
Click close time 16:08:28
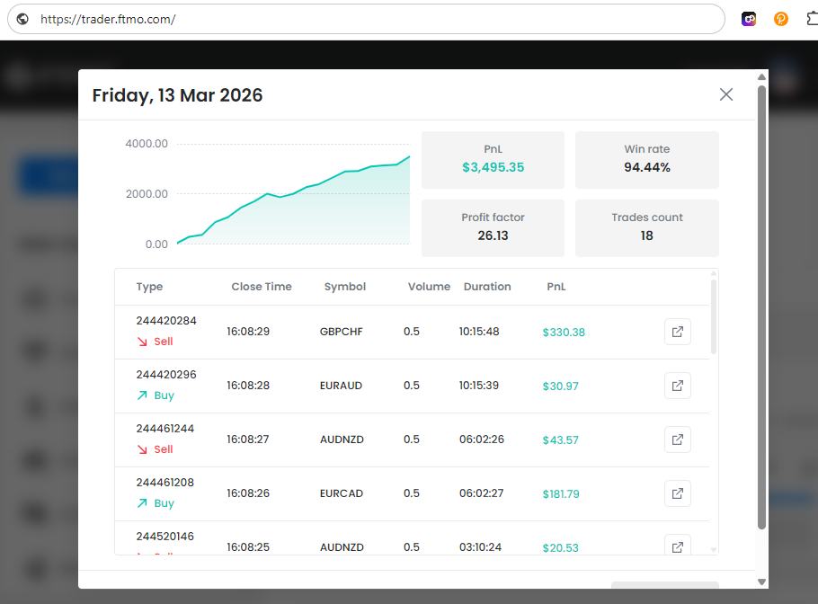[248, 386]
